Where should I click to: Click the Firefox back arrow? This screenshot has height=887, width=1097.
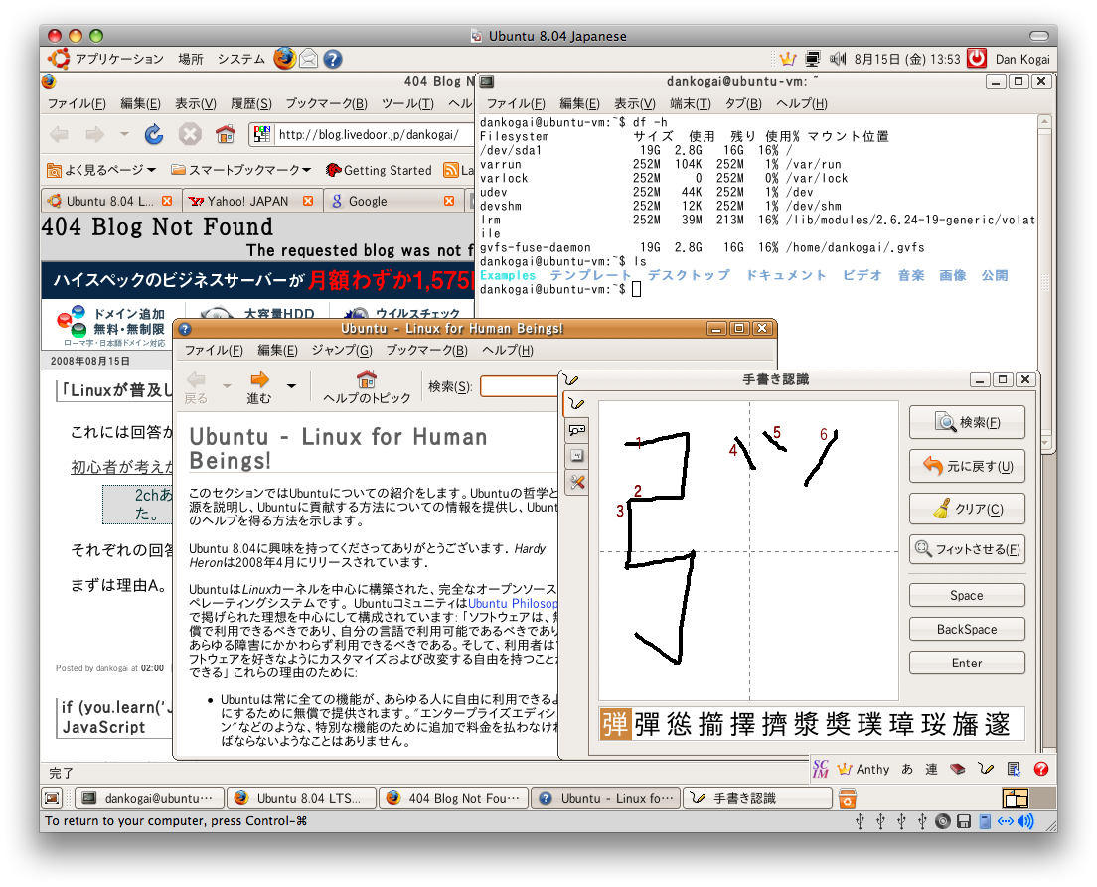(60, 134)
